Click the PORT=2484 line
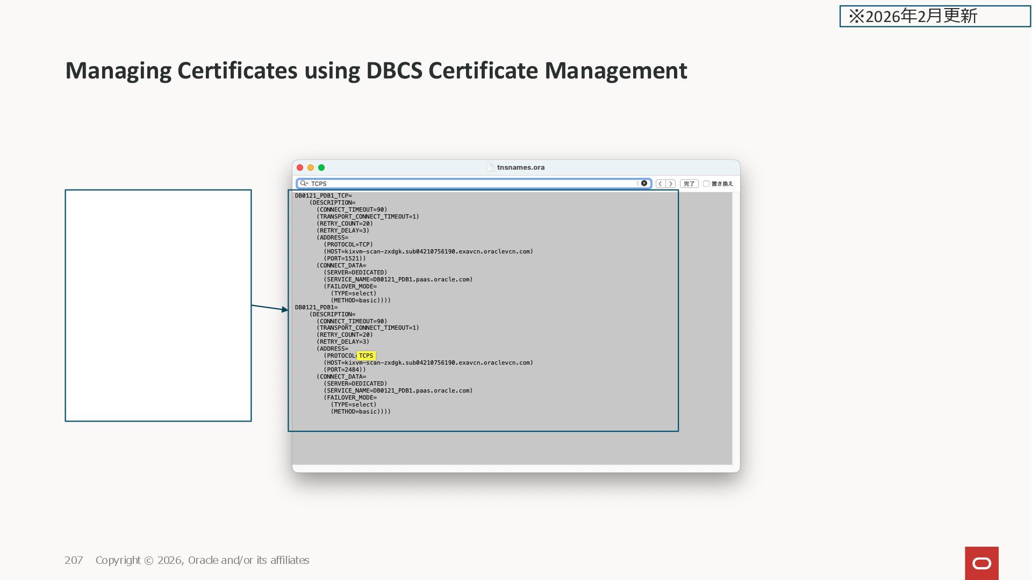 [x=345, y=369]
